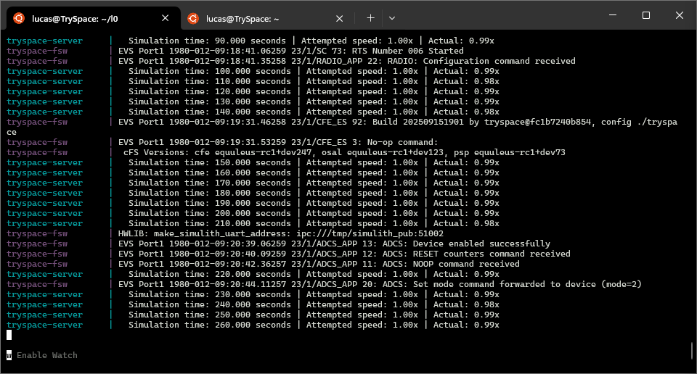Minimize the terminal window

pos(613,15)
